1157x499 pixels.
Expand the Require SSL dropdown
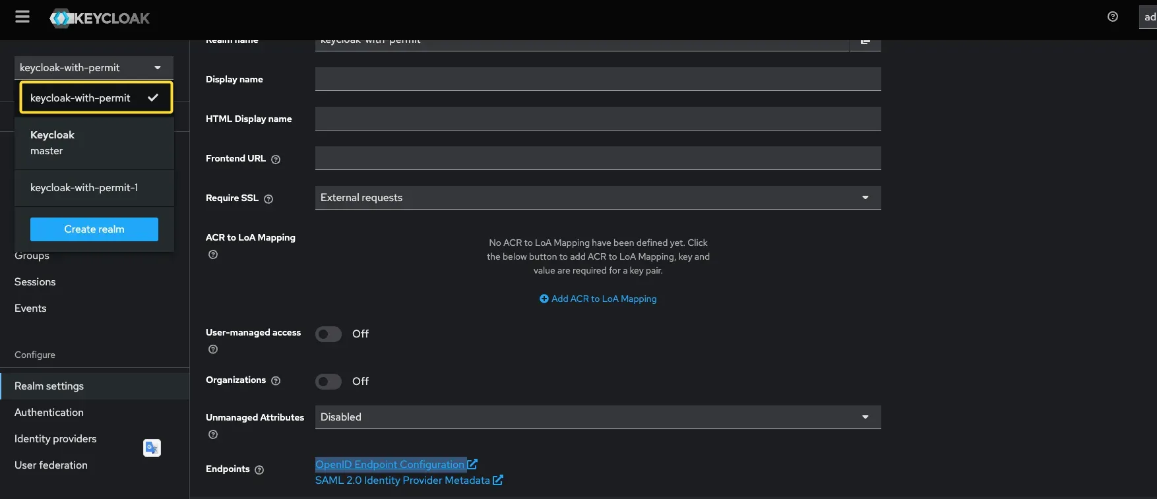point(598,198)
